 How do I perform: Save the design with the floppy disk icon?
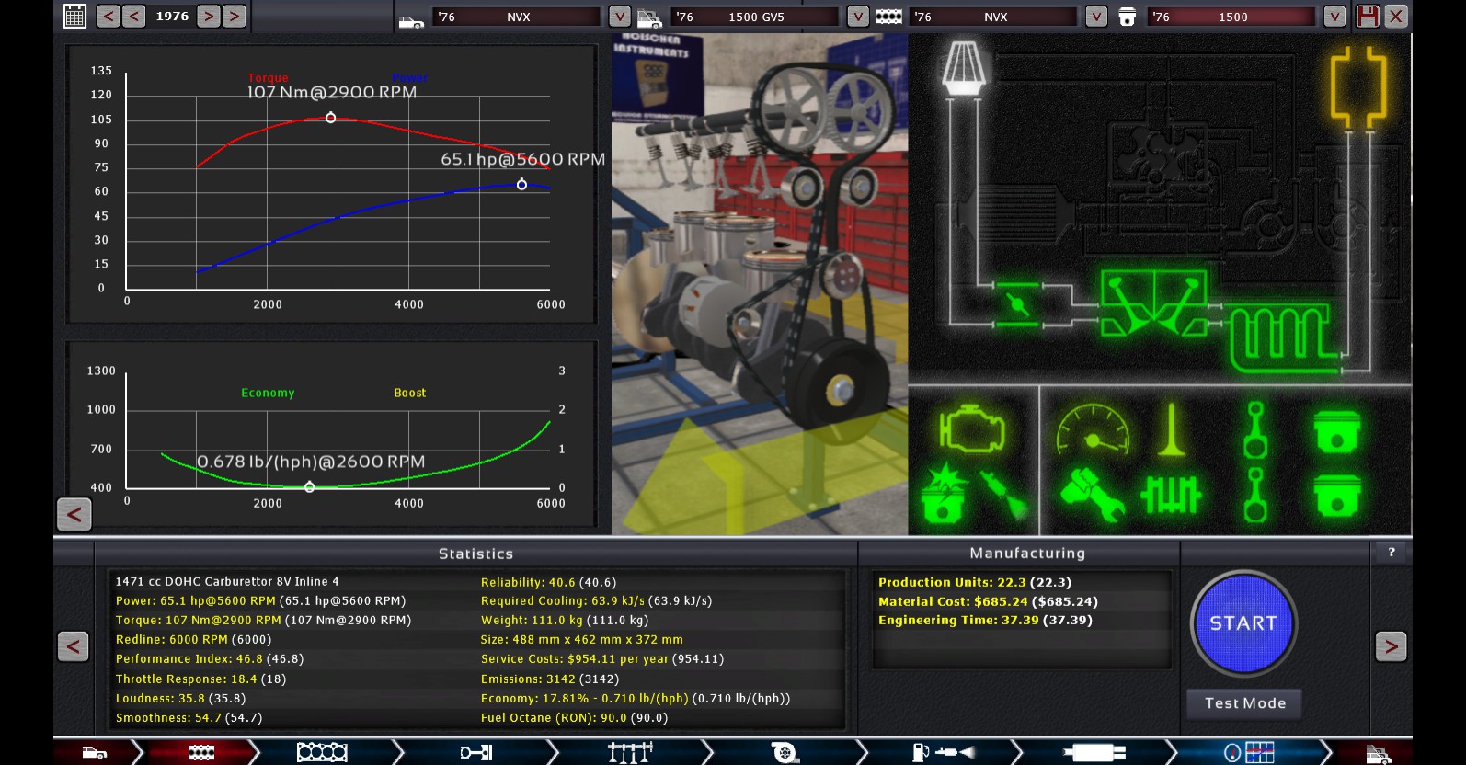tap(1368, 16)
